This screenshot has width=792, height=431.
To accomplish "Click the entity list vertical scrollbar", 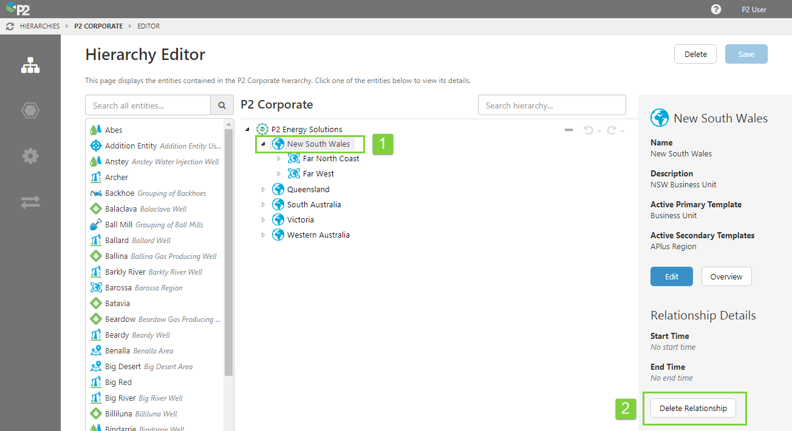I will coord(229,255).
